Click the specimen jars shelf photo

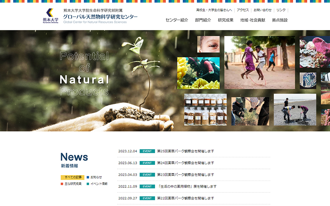[x=205, y=110]
